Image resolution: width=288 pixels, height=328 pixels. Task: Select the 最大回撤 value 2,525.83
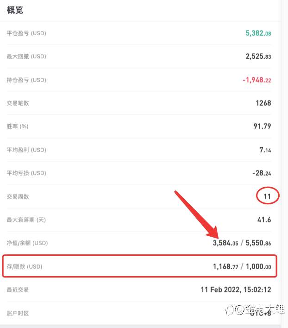258,56
